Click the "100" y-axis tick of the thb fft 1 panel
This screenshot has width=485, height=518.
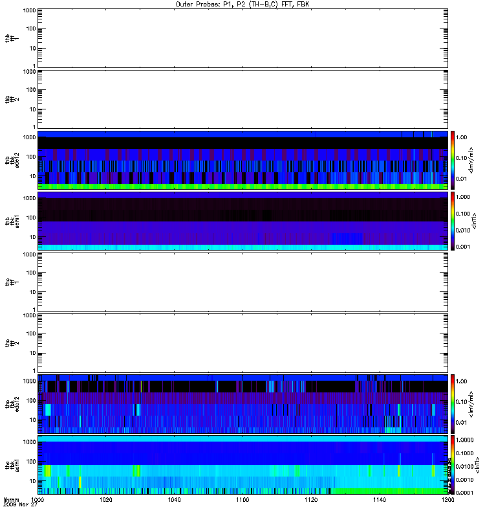(x=31, y=28)
